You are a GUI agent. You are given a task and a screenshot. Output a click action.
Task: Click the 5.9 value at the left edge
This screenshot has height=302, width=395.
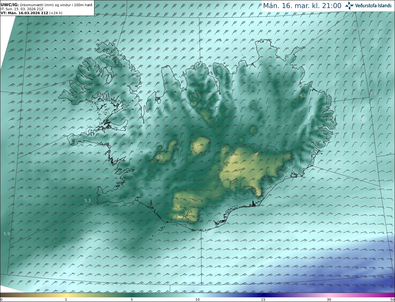pyautogui.click(x=7, y=233)
